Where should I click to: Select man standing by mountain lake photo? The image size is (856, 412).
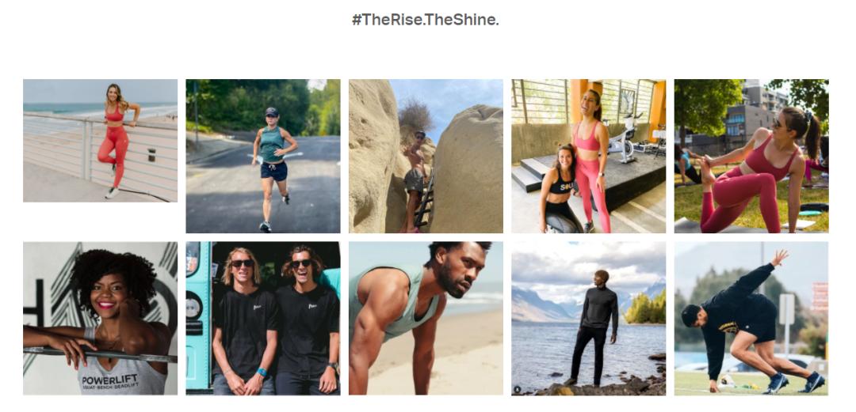click(x=588, y=318)
